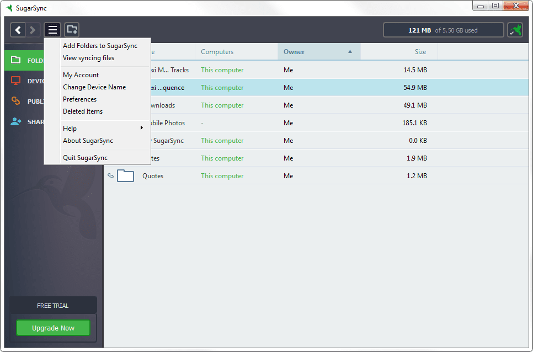533x352 pixels.
Task: Click the Upgrade Now button
Action: (x=53, y=328)
